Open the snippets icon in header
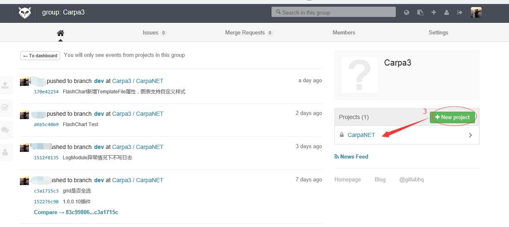 [x=420, y=12]
